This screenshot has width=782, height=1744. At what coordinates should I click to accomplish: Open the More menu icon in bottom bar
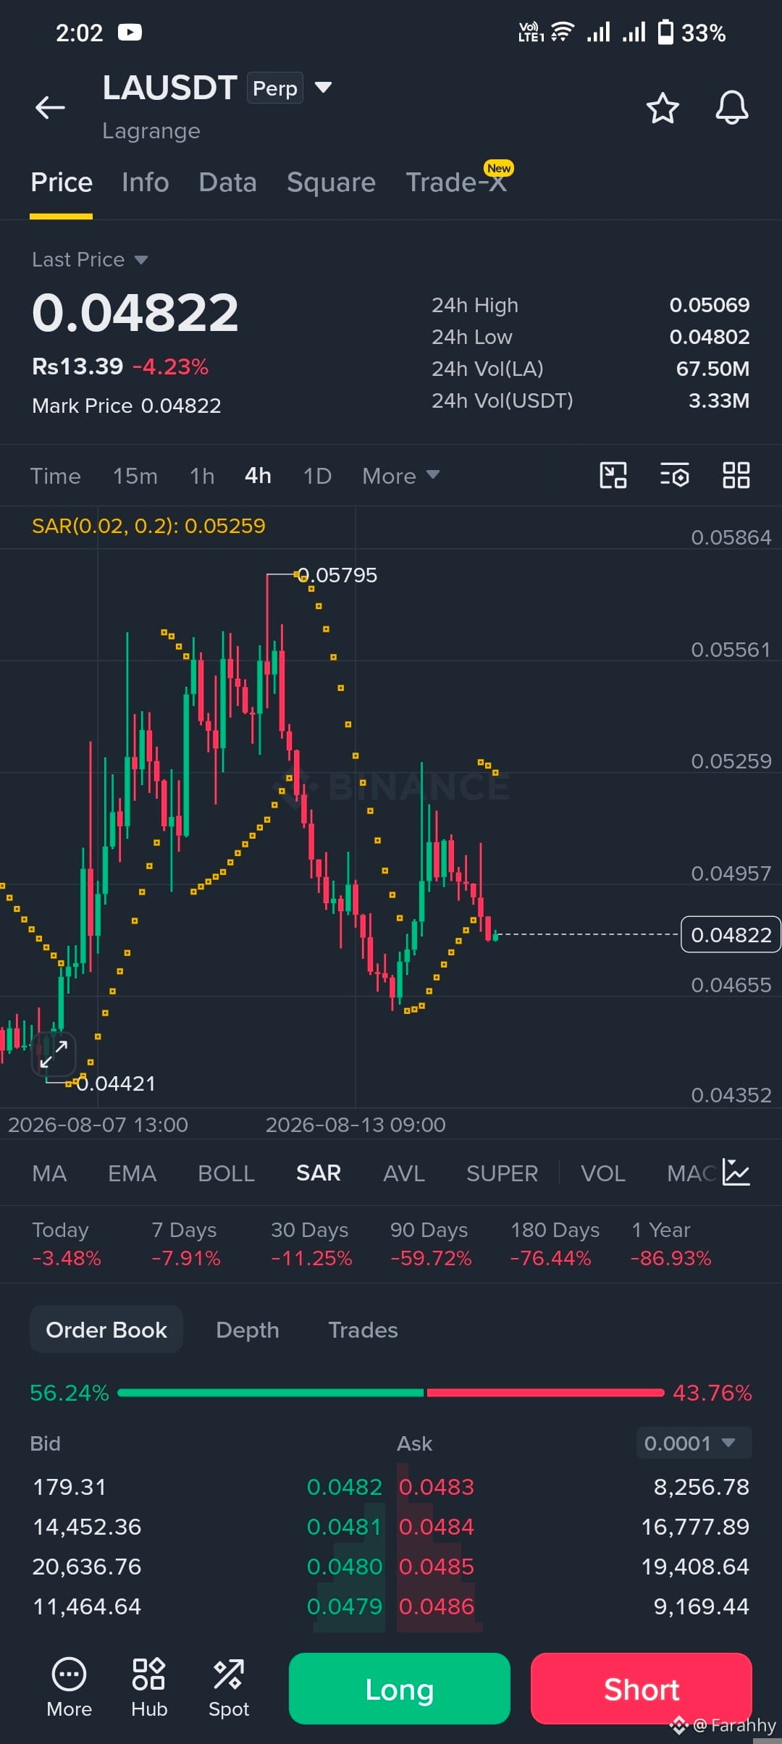click(x=69, y=1688)
